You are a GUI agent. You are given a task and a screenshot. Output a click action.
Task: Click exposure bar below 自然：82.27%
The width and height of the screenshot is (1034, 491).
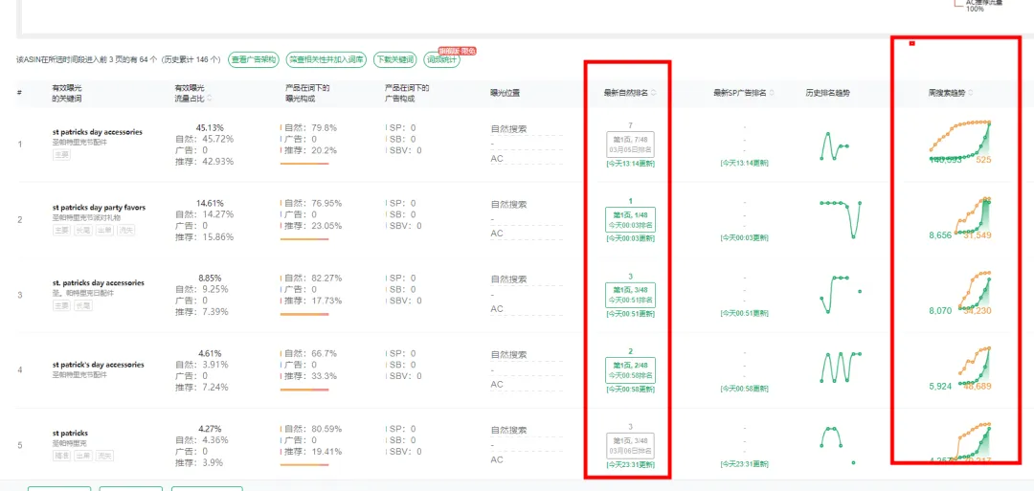point(304,314)
